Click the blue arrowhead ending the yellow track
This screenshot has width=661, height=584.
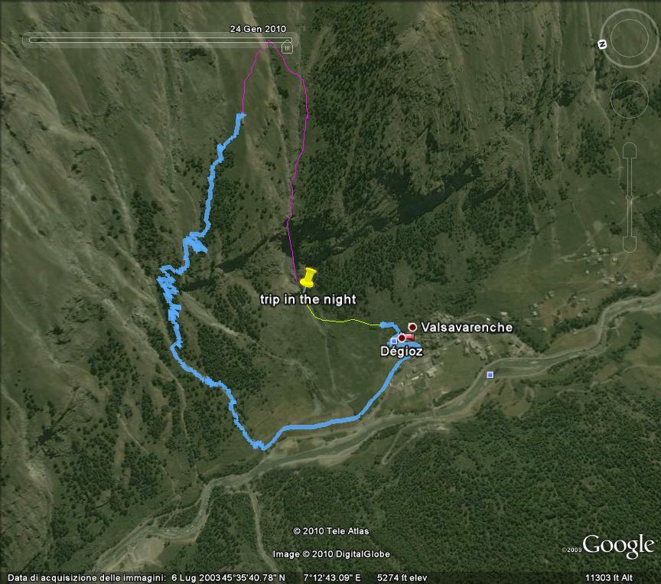[x=386, y=325]
